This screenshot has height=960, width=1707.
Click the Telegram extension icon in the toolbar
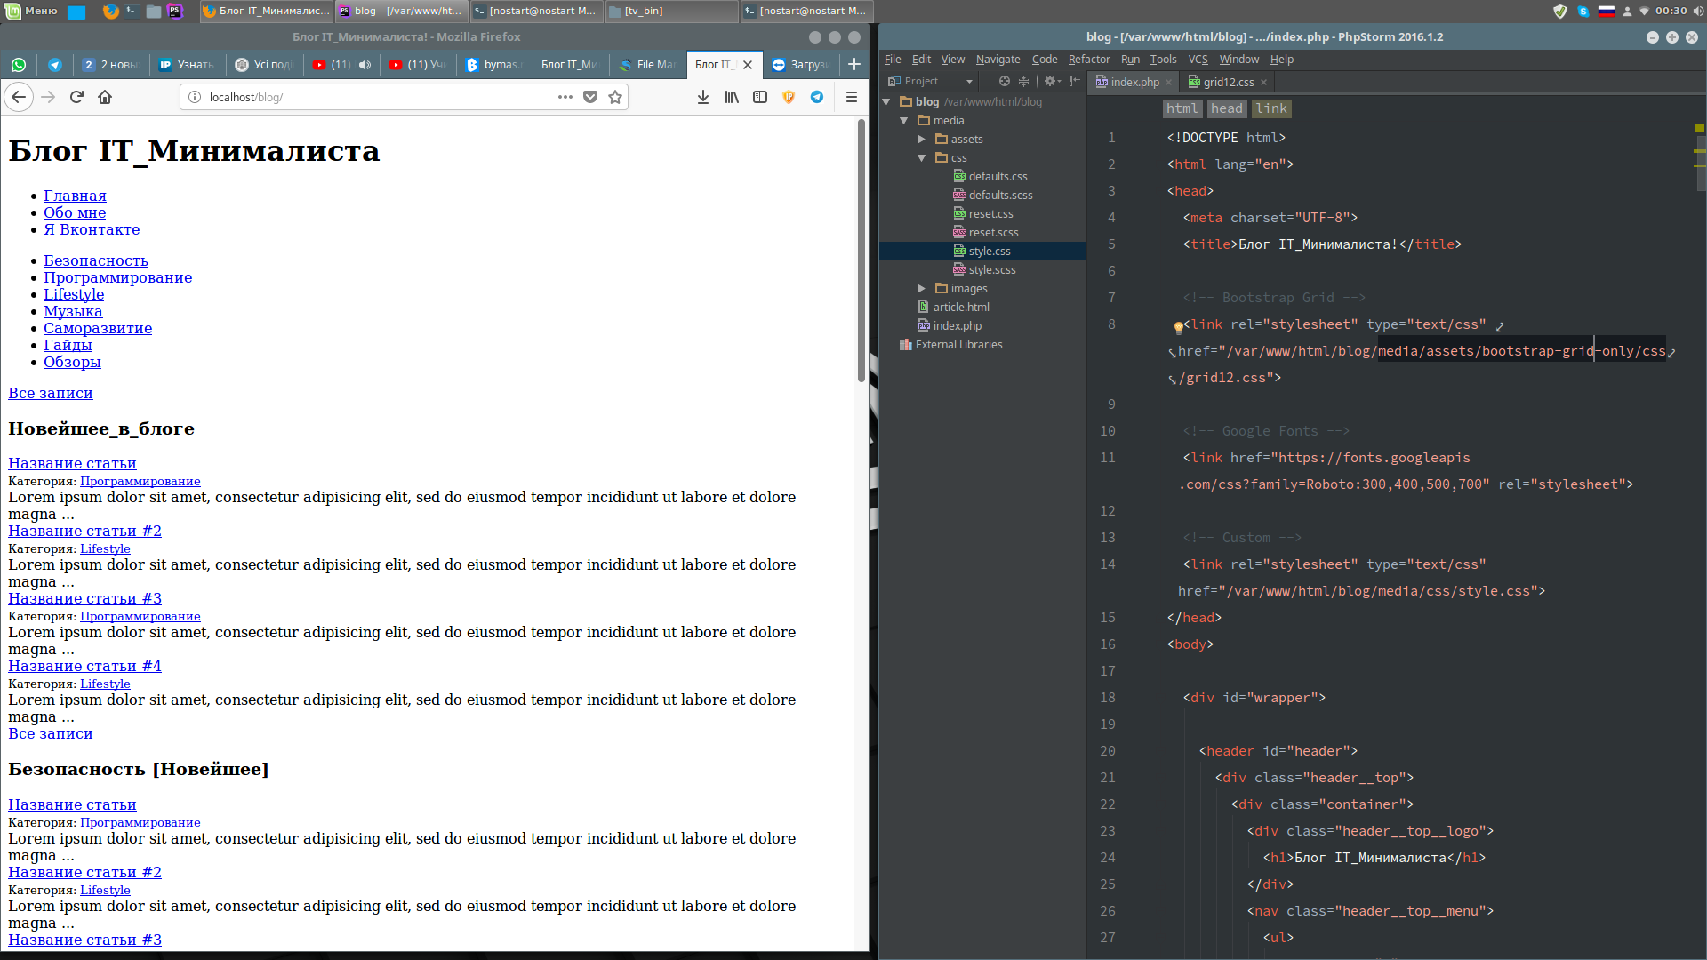pos(816,97)
